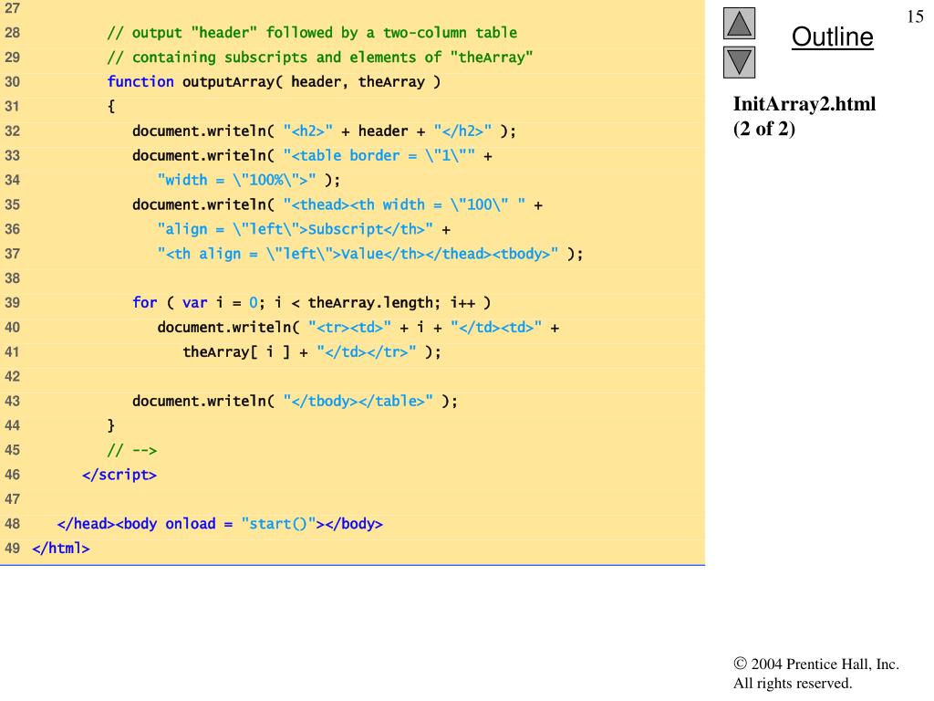This screenshot has height=701, width=934.
Task: Click line number 49
Action: [12, 549]
